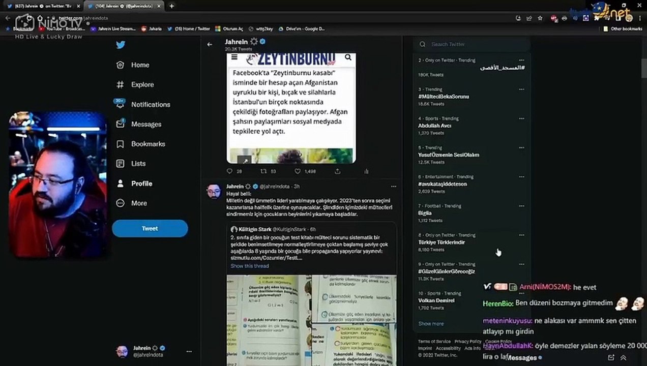Open more options for Biglia trend
The image size is (647, 366).
point(521,206)
